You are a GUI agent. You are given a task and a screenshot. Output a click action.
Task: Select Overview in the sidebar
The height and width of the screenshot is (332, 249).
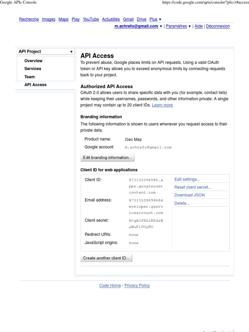click(x=33, y=61)
